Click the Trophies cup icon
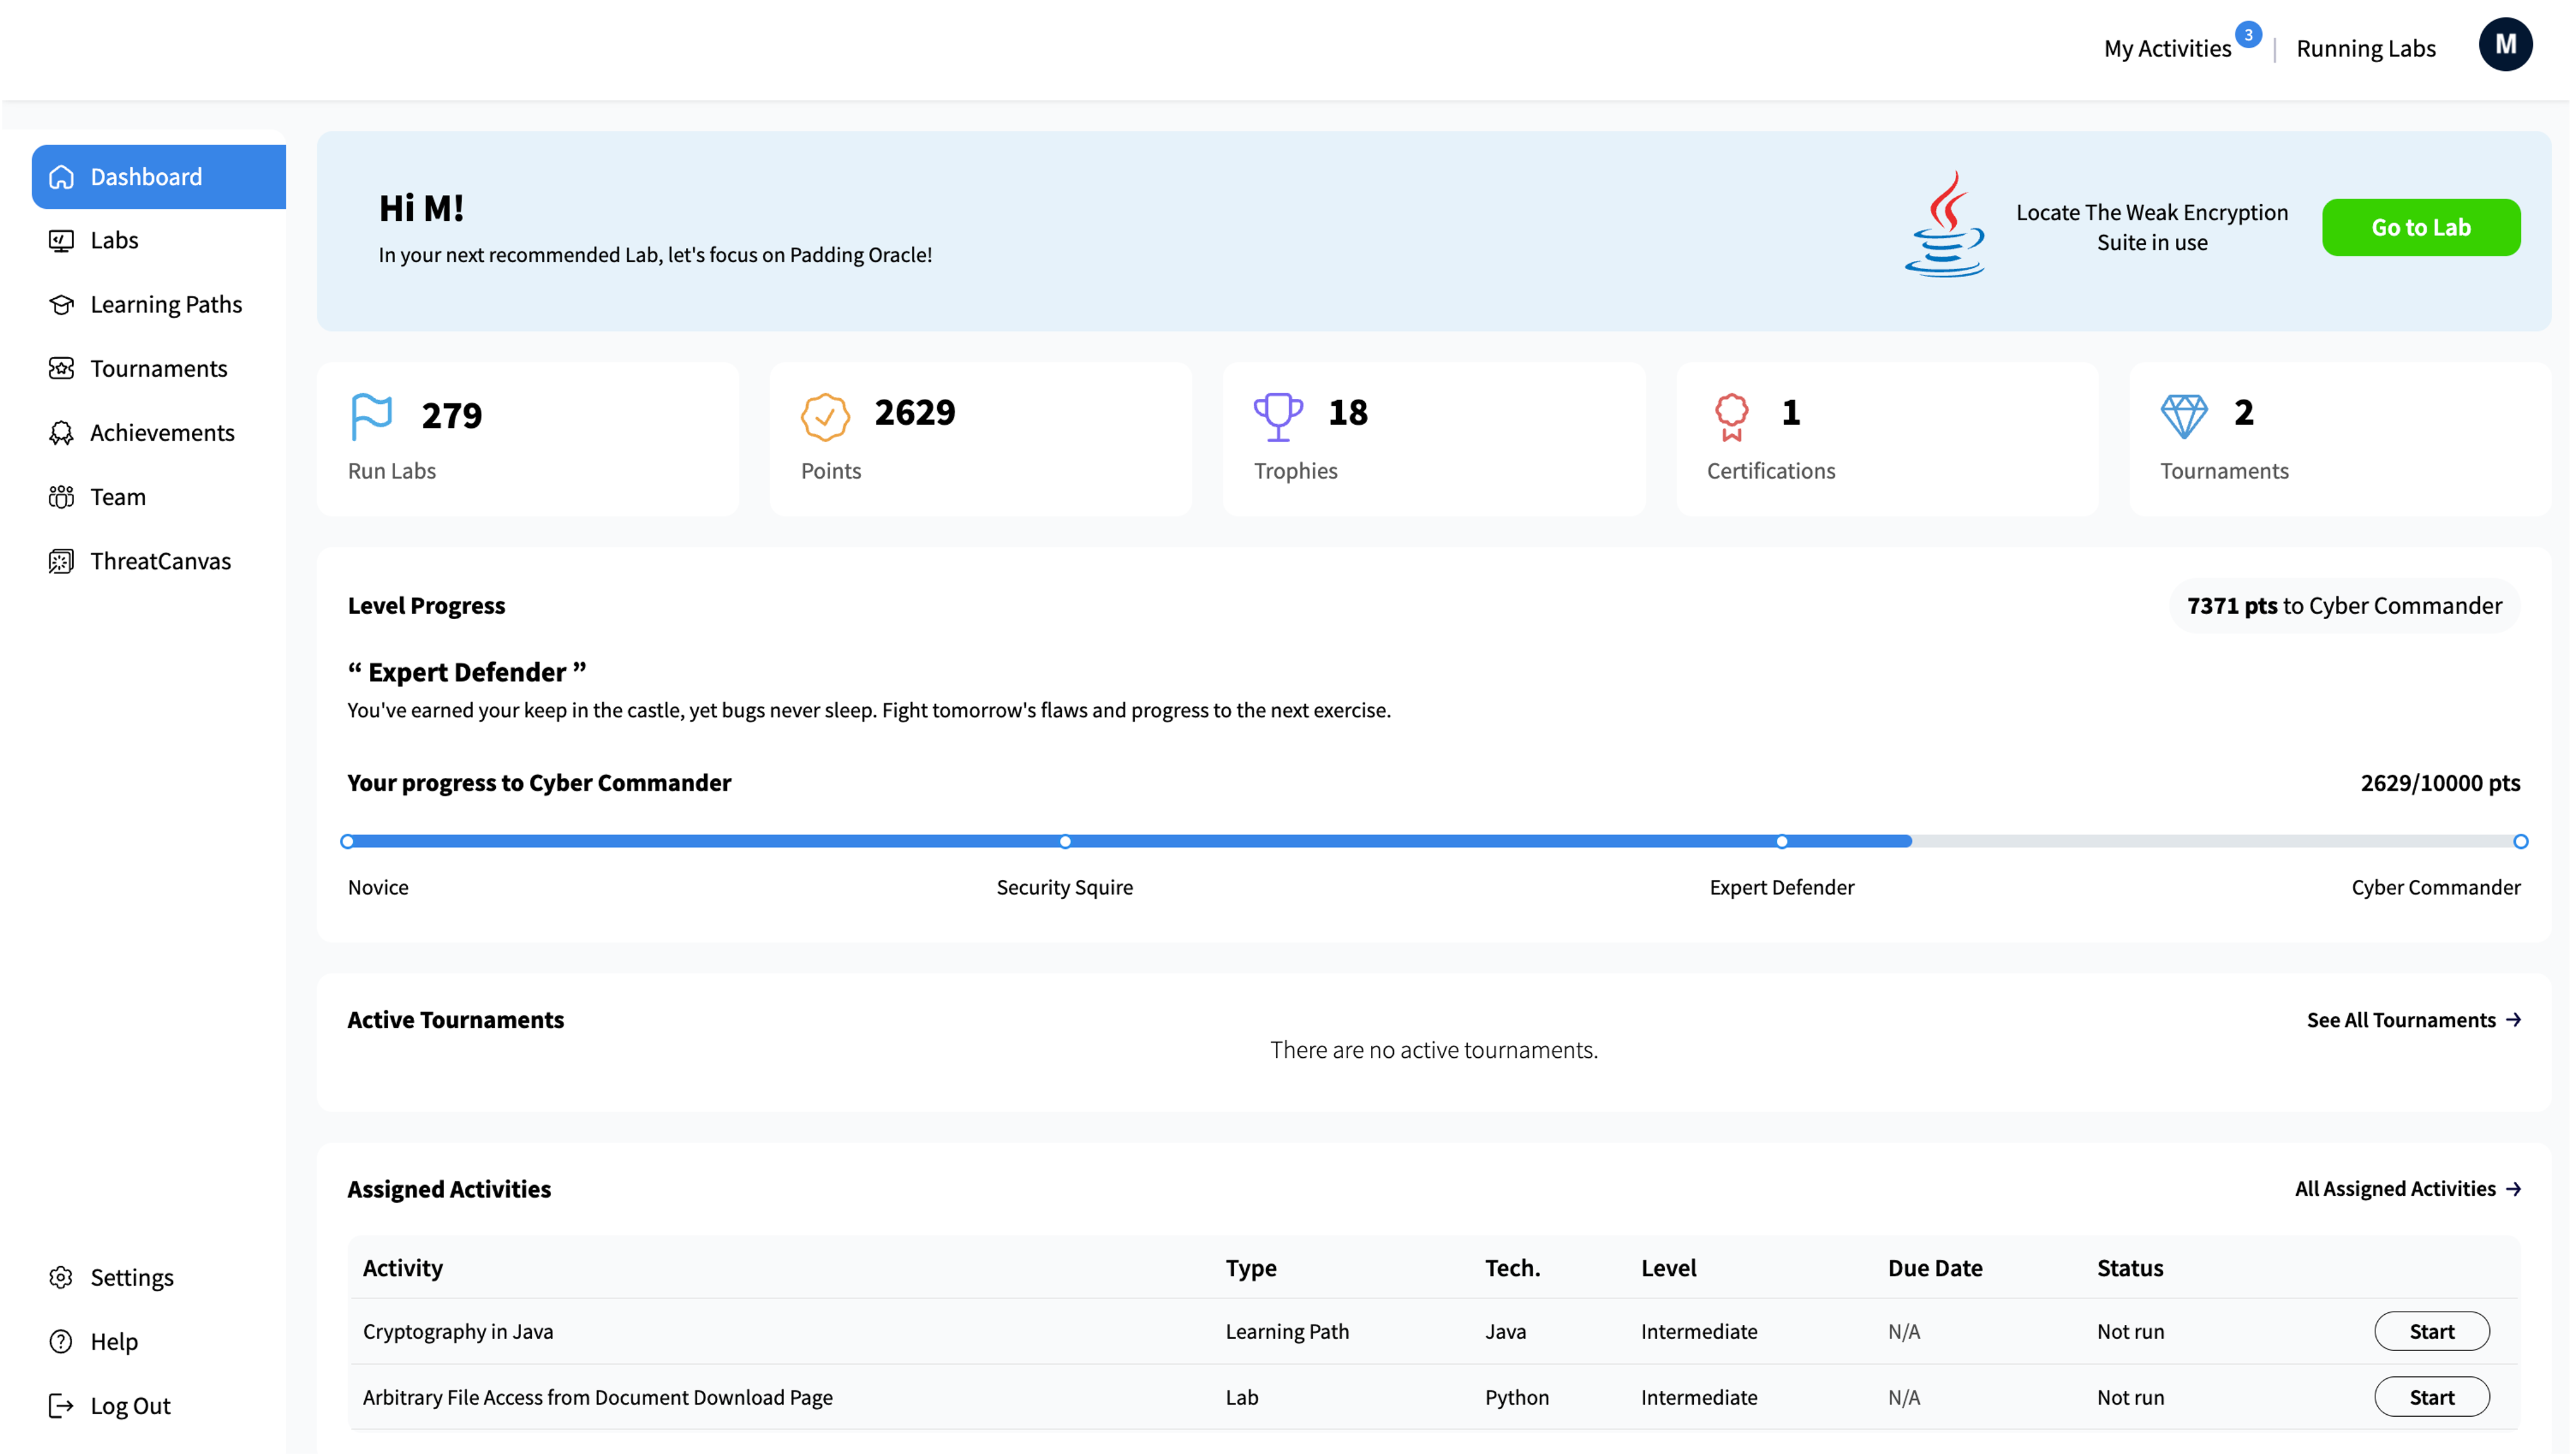This screenshot has height=1456, width=2571. [1278, 417]
